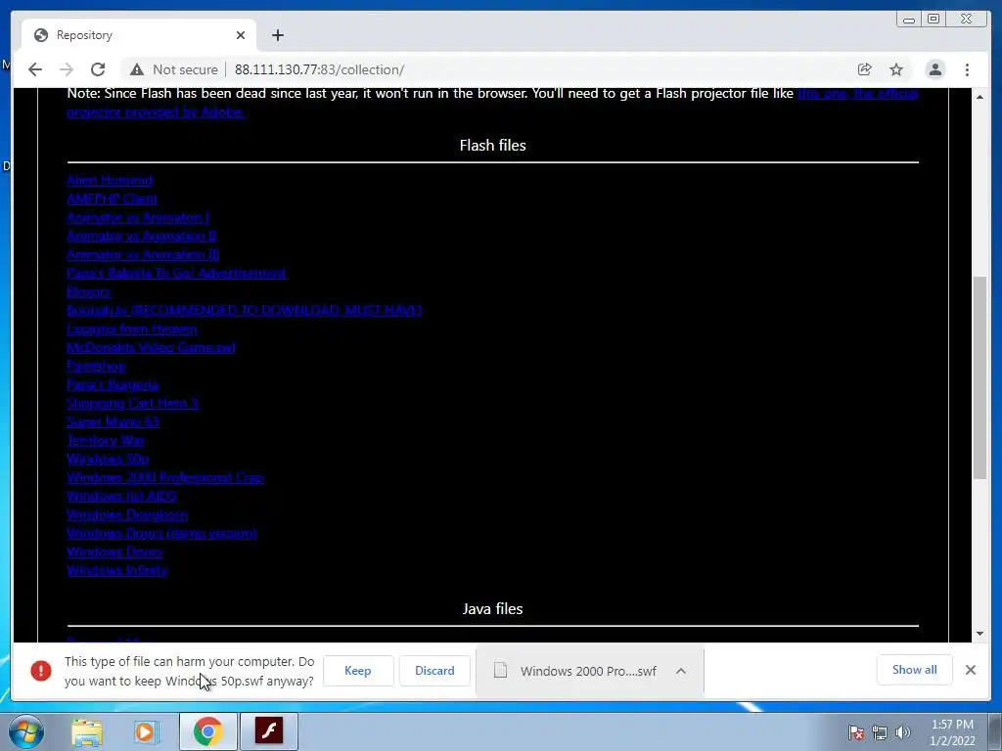Open Papa's Bakeria To Go Advertisement link
Viewport: 1002px width, 751px height.
point(176,273)
